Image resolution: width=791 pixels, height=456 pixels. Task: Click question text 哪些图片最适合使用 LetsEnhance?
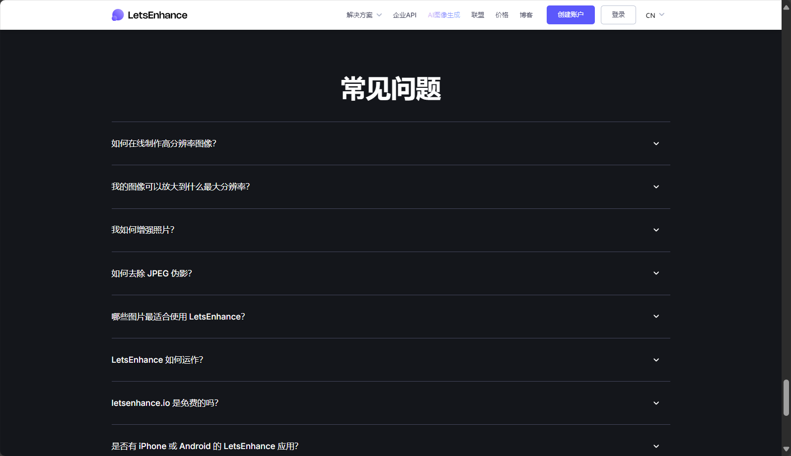(x=178, y=317)
